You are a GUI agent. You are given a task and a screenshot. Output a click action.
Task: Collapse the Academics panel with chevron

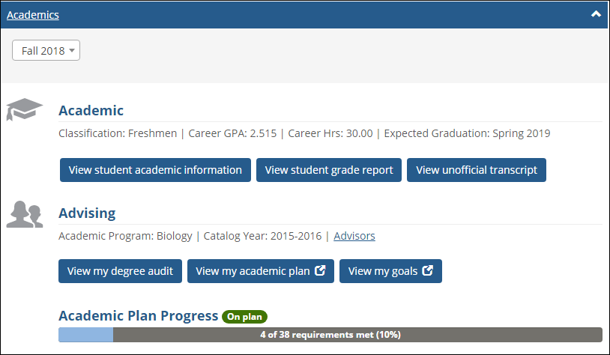[x=597, y=14]
